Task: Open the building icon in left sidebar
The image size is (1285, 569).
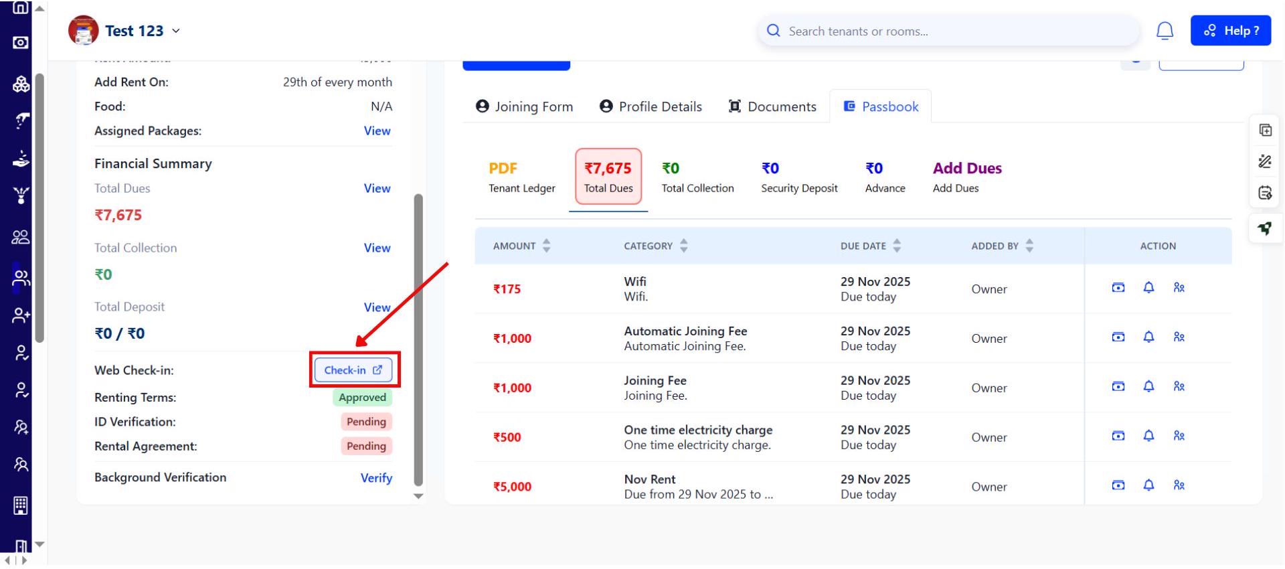Action: click(21, 505)
